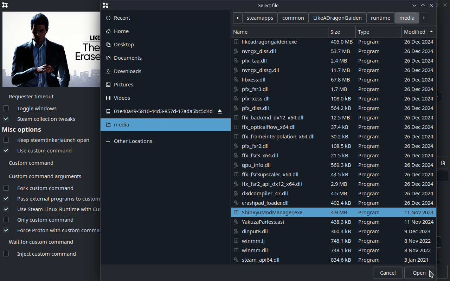Viewport: 450px width, 281px height.
Task: Click the gear icon of libxess.dll
Action: 236,80
